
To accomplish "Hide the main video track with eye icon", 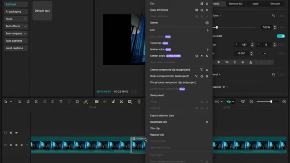I will (16, 145).
